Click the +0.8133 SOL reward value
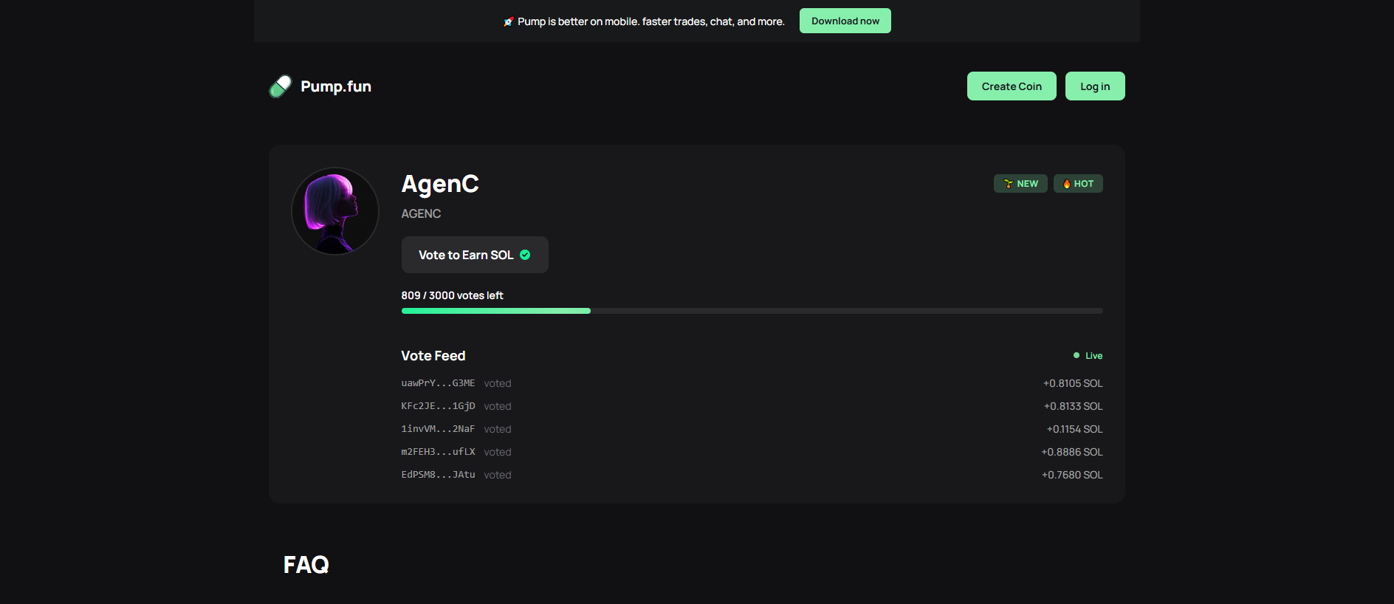 pyautogui.click(x=1073, y=406)
